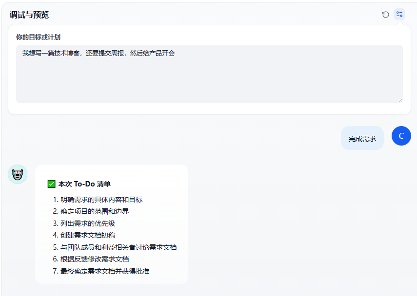This screenshot has width=417, height=296.
Task: Select list item 最终确定需求文档并获得批准
Action: click(x=105, y=271)
